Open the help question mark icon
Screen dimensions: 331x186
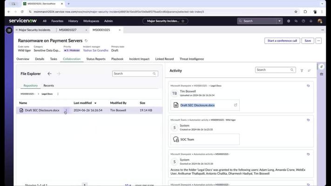click(x=304, y=21)
